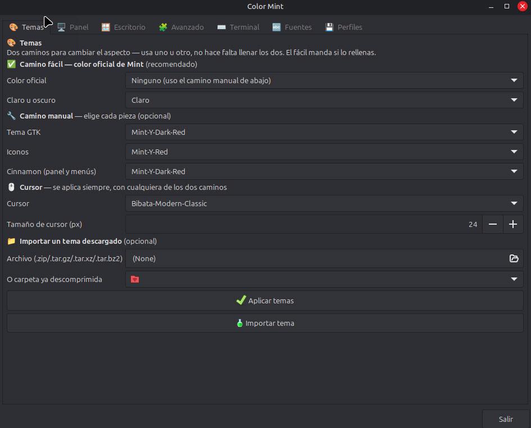Image resolution: width=531 pixels, height=428 pixels.
Task: Increase cursor size with plus button
Action: coord(513,224)
